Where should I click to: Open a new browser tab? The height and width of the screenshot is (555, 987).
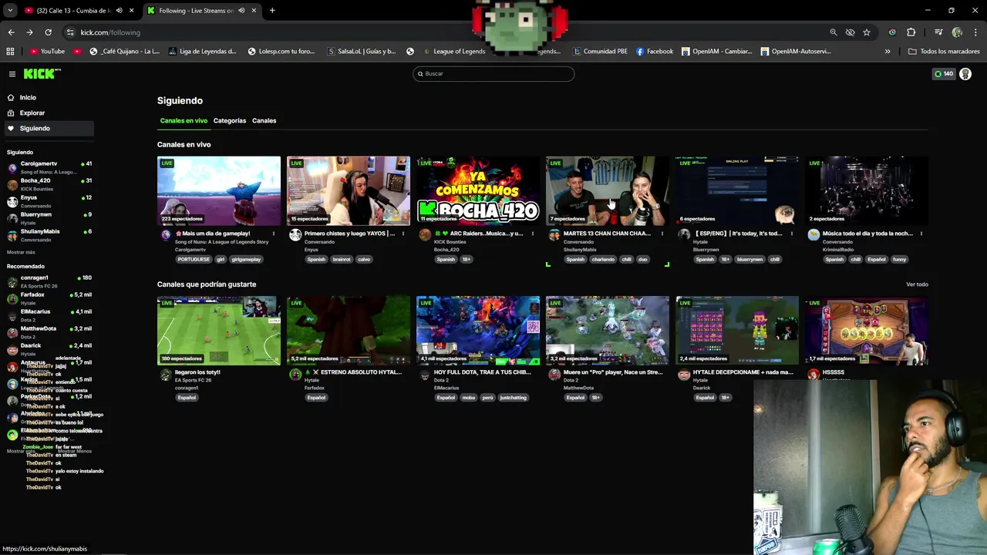coord(272,11)
